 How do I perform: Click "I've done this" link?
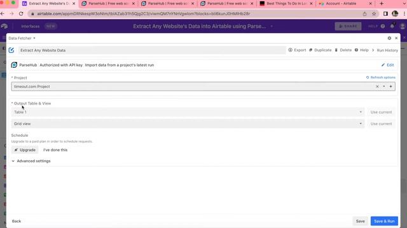pos(55,150)
